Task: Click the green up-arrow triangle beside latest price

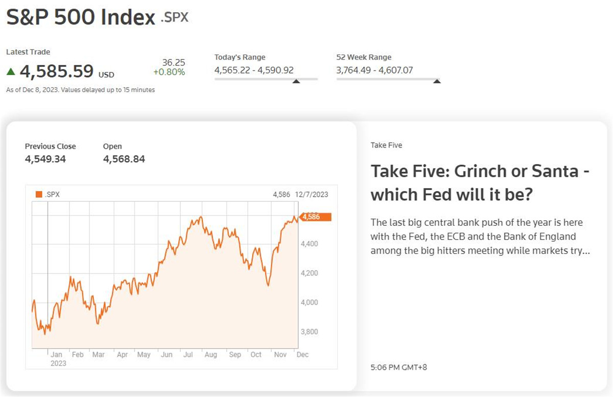Action: tap(11, 72)
